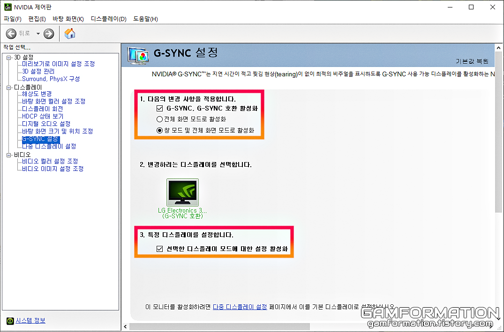The height and width of the screenshot is (332, 504).
Task: Select Surround, PhysX 구성
Action: pyautogui.click(x=51, y=79)
